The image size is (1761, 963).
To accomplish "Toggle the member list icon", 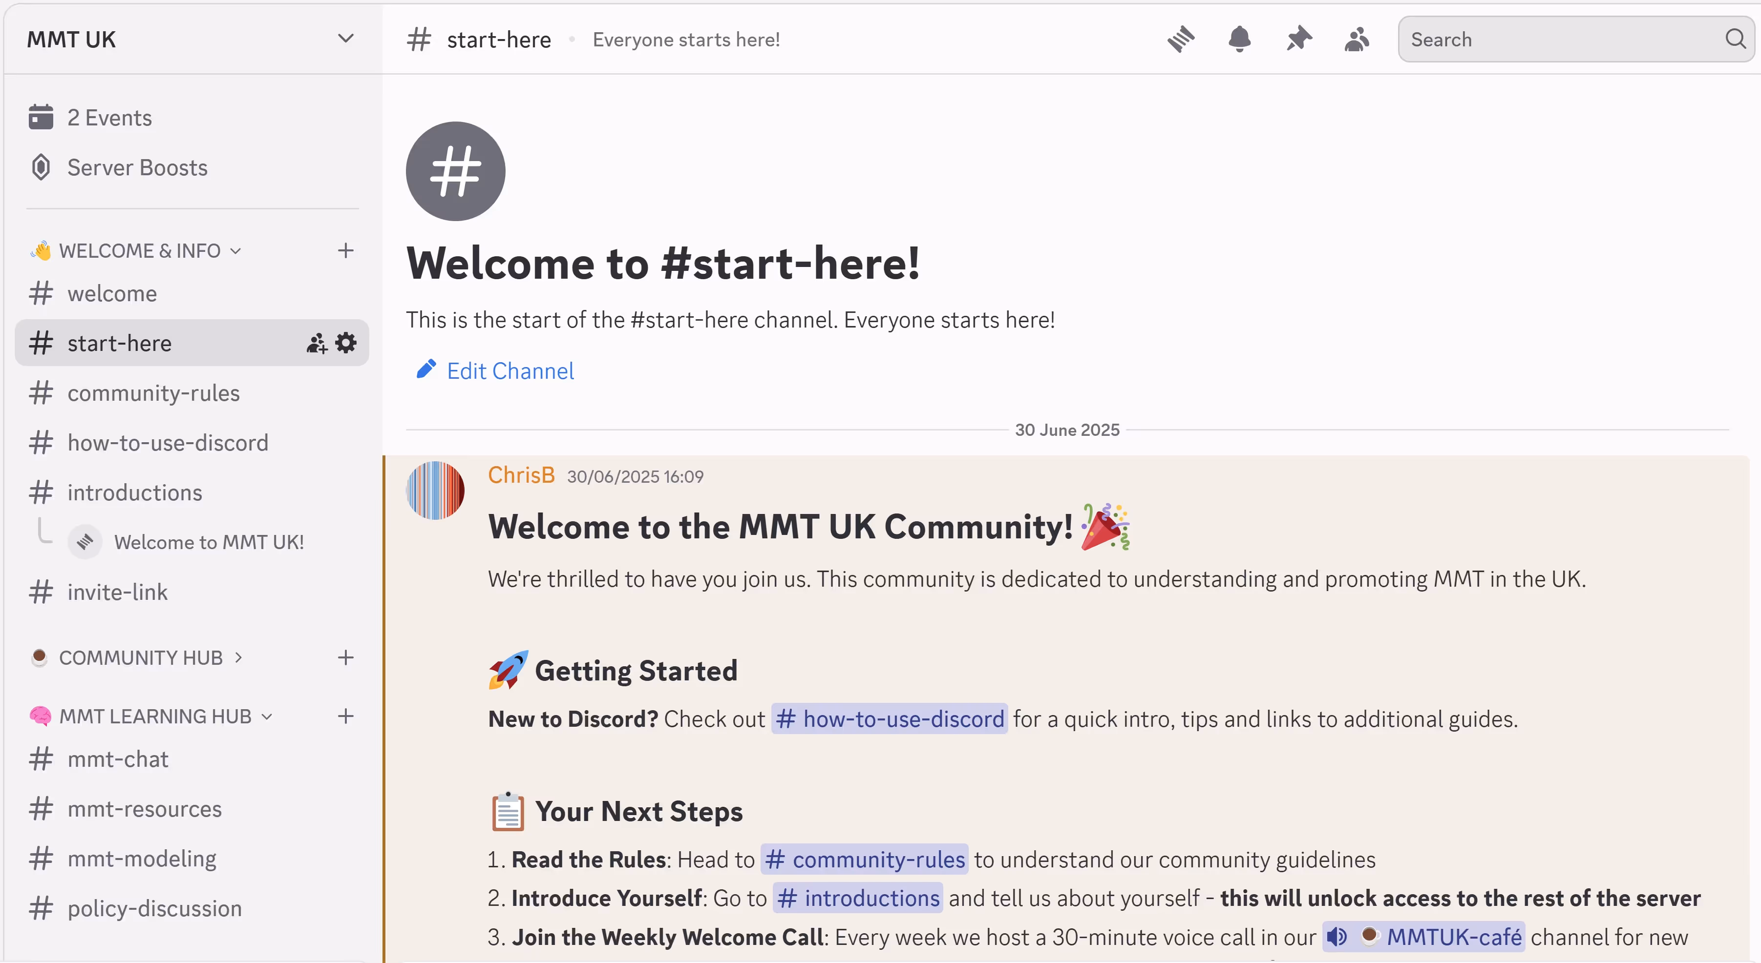I will (x=1357, y=39).
